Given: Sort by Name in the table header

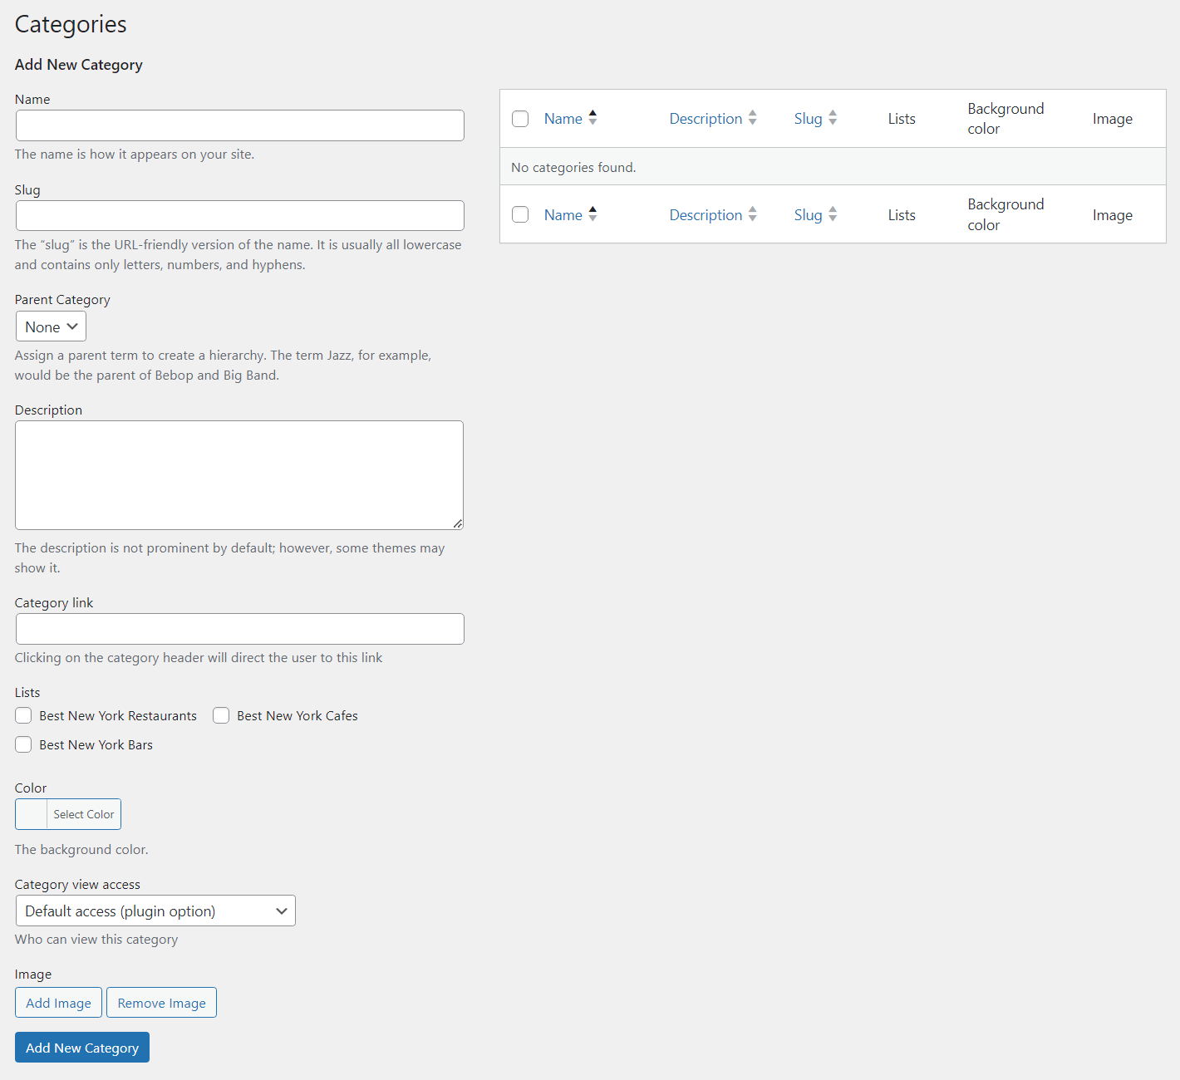Looking at the screenshot, I should tap(563, 119).
